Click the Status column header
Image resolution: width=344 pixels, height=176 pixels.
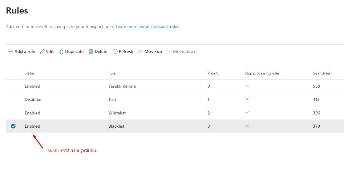tap(30, 73)
